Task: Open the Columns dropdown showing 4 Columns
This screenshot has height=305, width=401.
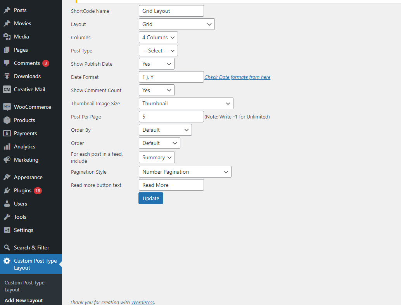Action: tap(158, 37)
